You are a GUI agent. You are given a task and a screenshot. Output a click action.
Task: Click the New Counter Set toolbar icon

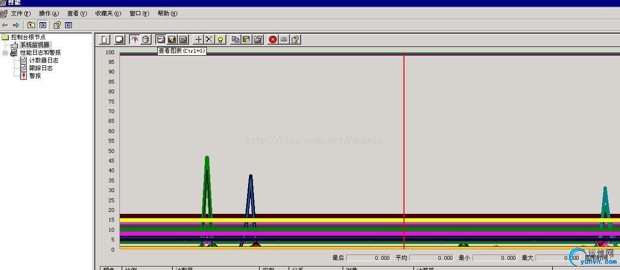[x=104, y=39]
